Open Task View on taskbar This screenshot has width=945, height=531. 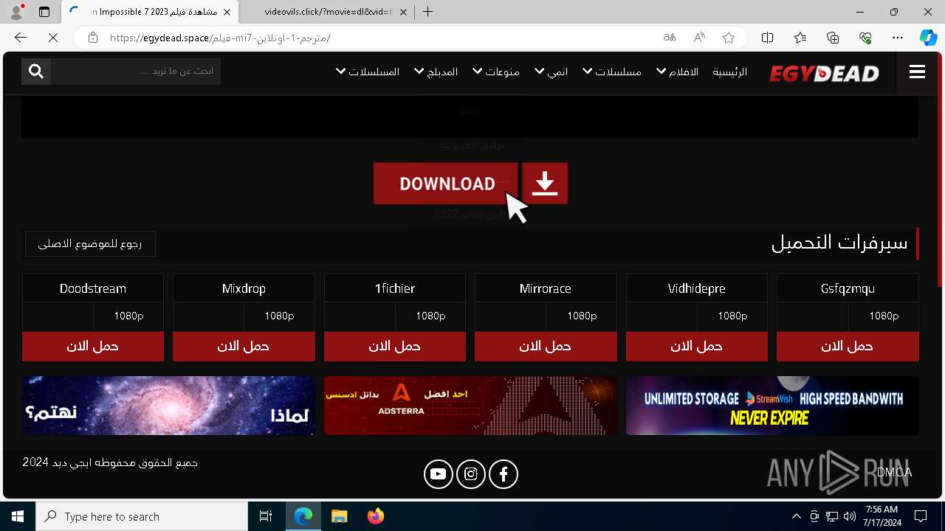[x=266, y=516]
